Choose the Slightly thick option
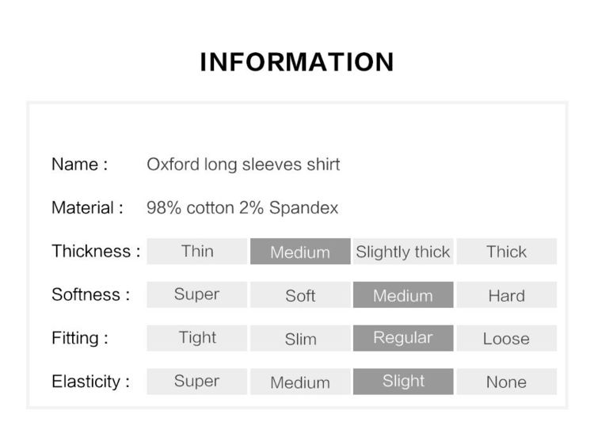This screenshot has height=433, width=594. pos(403,251)
